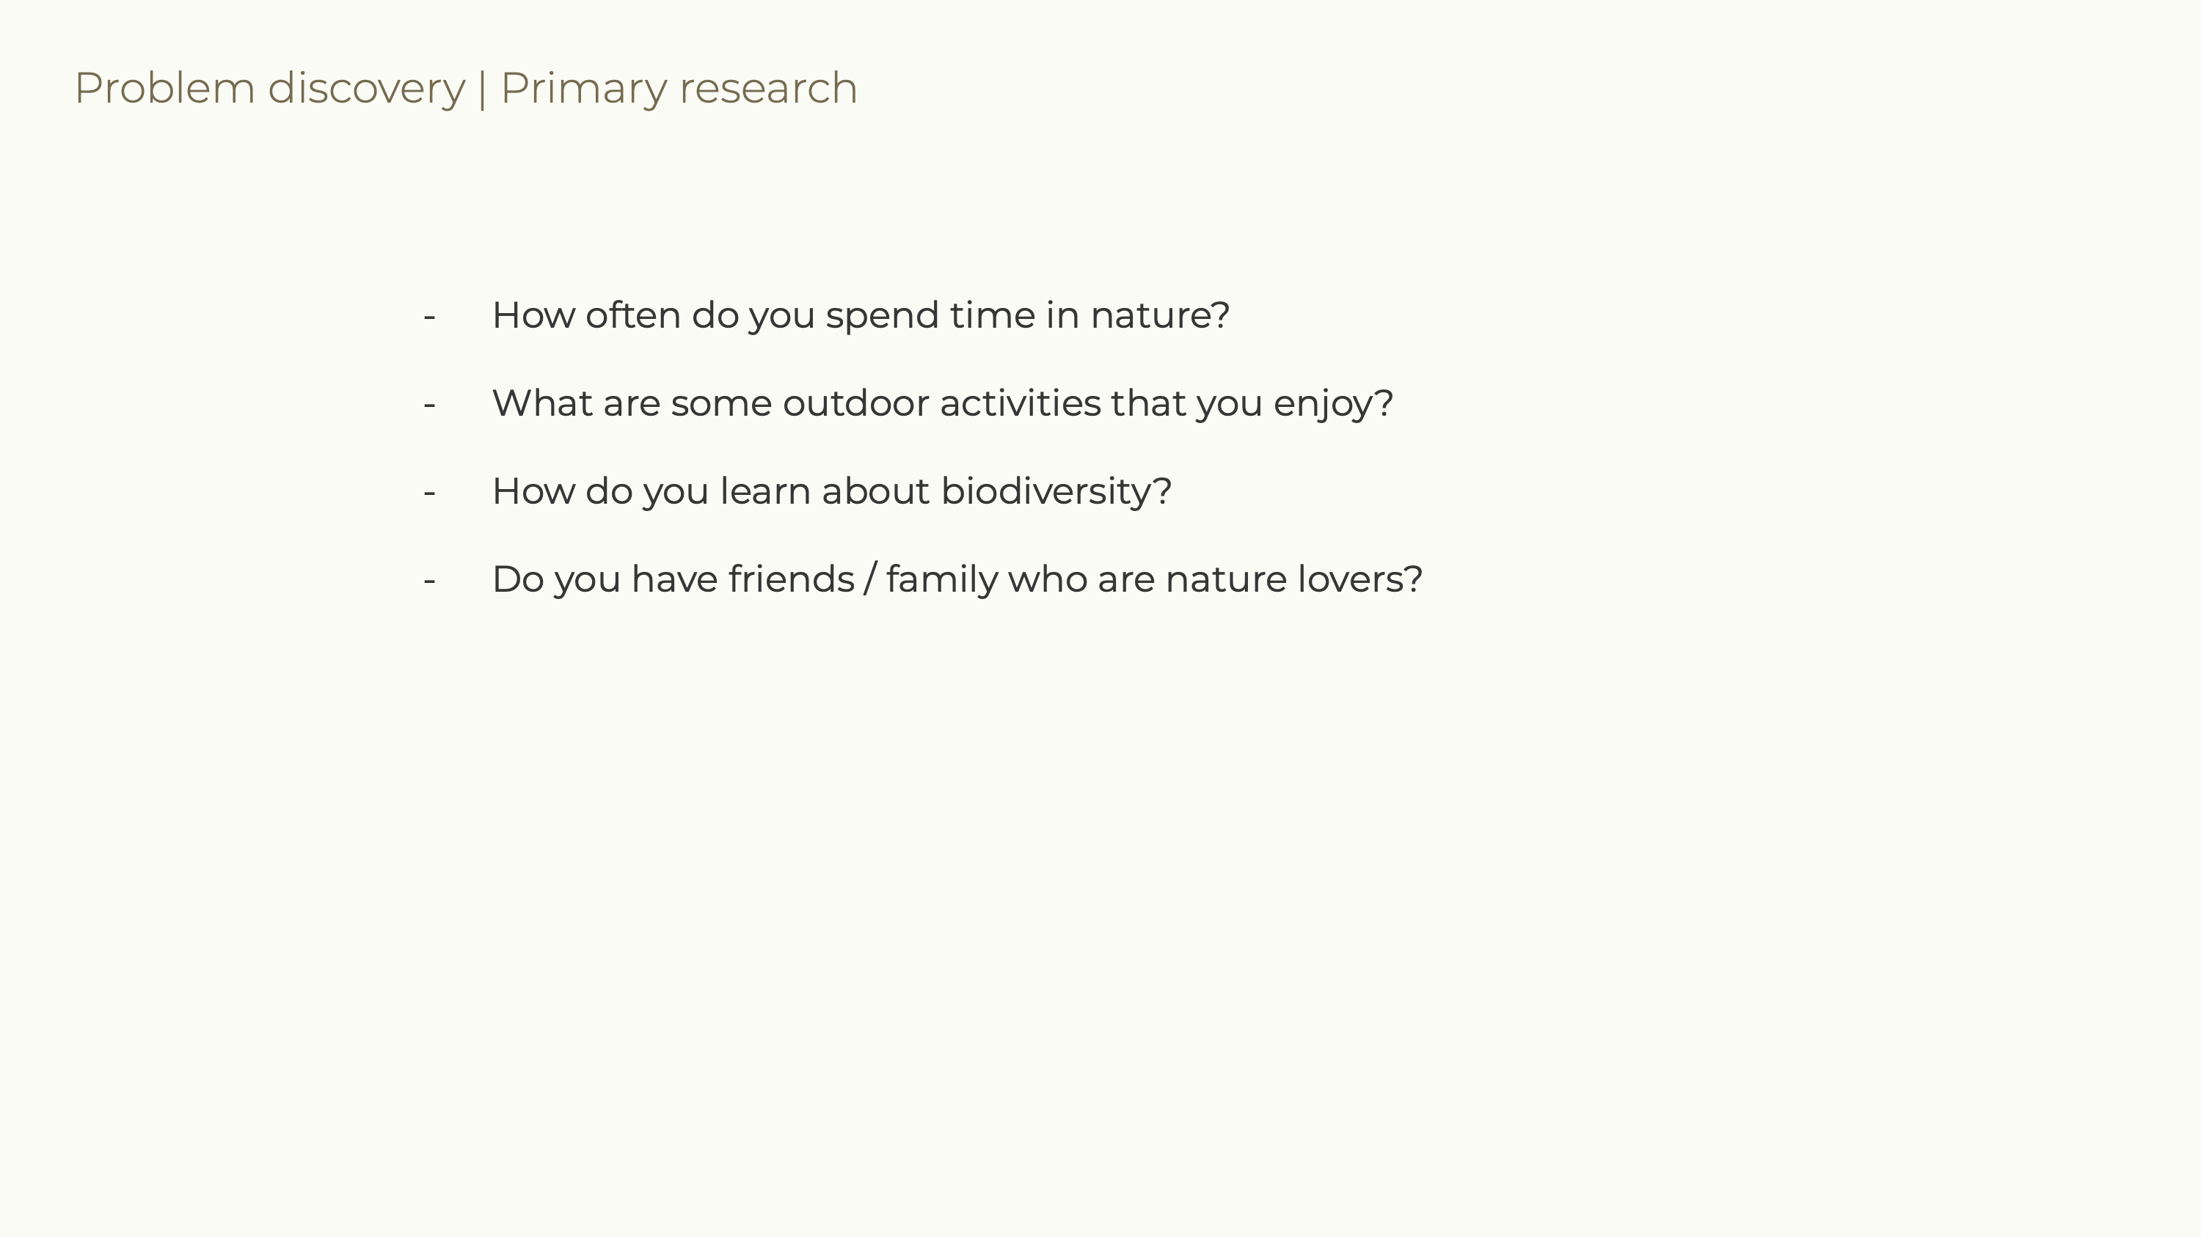This screenshot has height=1237, width=2201.
Task: Click the word "friends" in the last question
Action: coord(791,579)
